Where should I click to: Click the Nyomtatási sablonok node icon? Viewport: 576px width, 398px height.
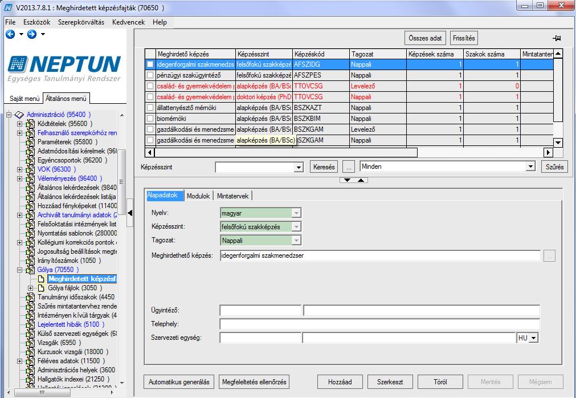[x=31, y=233]
